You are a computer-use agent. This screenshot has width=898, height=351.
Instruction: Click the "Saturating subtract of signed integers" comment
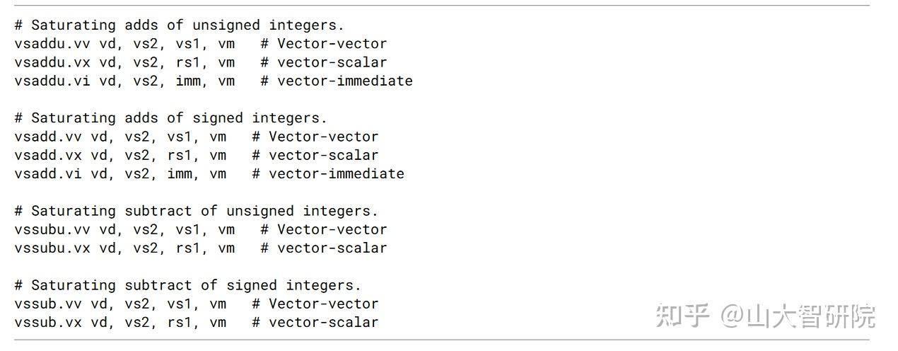[x=187, y=285]
